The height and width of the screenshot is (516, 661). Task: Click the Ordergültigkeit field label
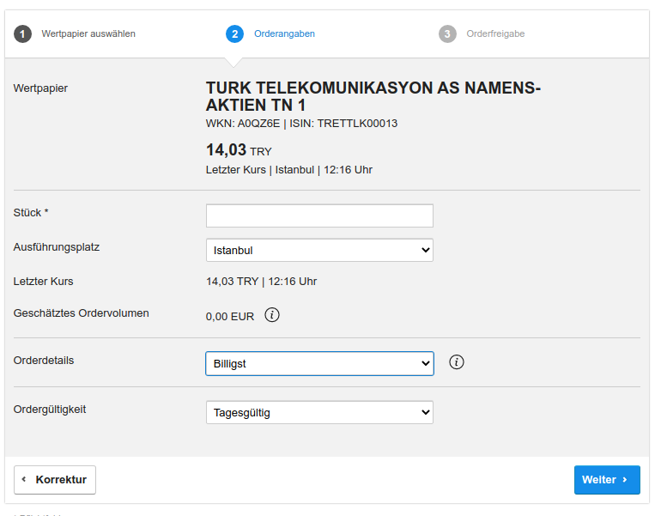pos(50,410)
